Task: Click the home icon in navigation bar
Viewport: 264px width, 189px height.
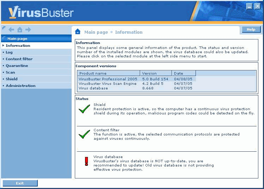Action: coord(20,30)
